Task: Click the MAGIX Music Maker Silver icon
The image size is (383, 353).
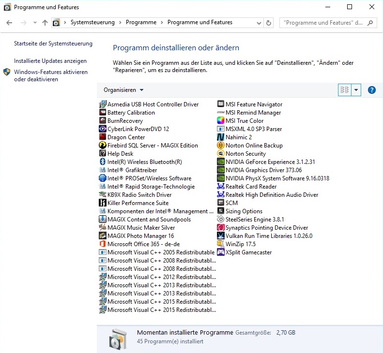Action: [103, 227]
